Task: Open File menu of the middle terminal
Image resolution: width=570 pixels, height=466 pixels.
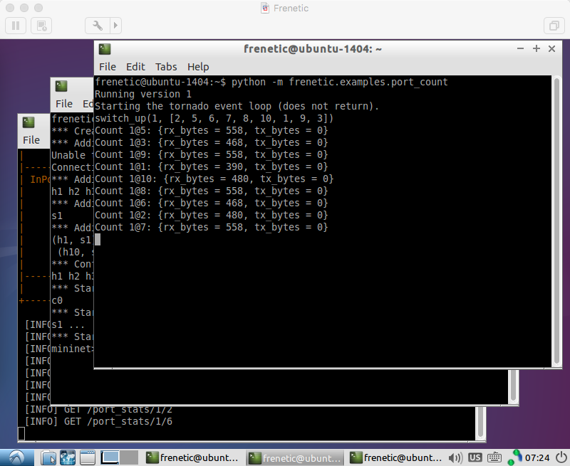Action: coord(64,104)
